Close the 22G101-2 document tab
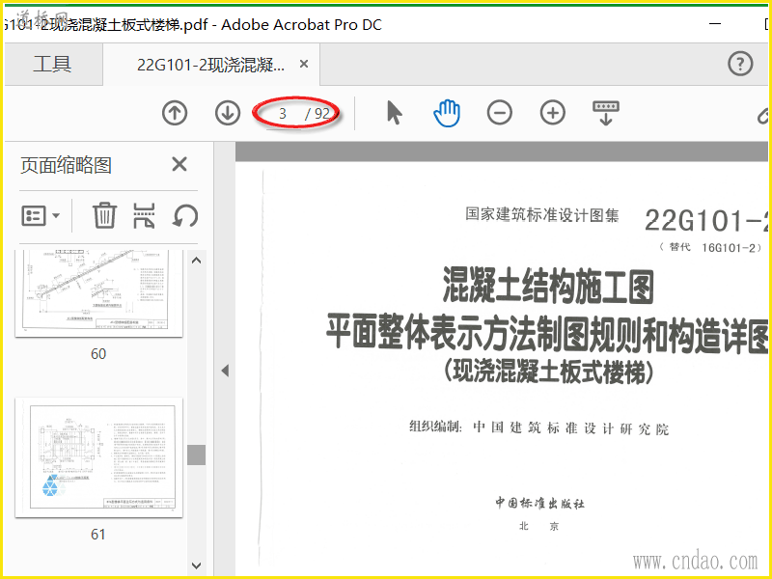The height and width of the screenshot is (579, 772). pos(304,64)
